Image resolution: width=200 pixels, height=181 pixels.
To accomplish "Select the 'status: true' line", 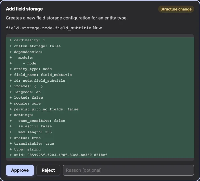I will coord(100,138).
